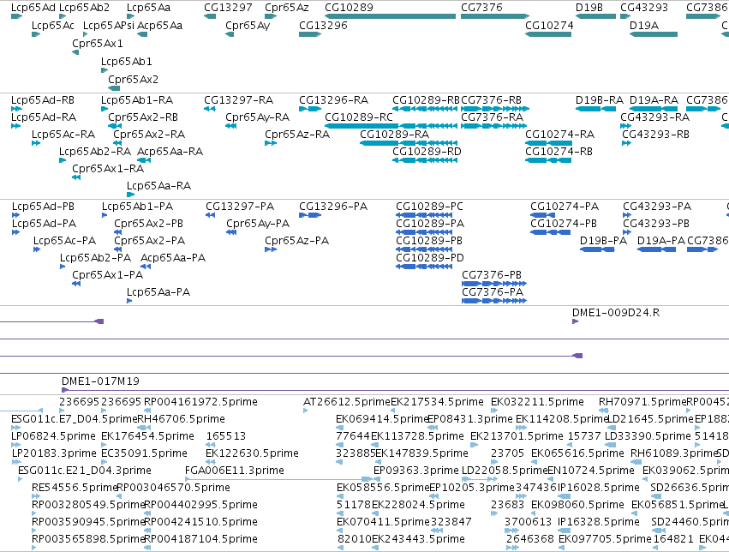This screenshot has height=552, width=729.
Task: Click protein label CG43293-PA
Action: pyautogui.click(x=657, y=206)
